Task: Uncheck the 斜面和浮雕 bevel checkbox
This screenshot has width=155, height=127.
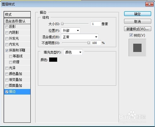Action: (7, 50)
